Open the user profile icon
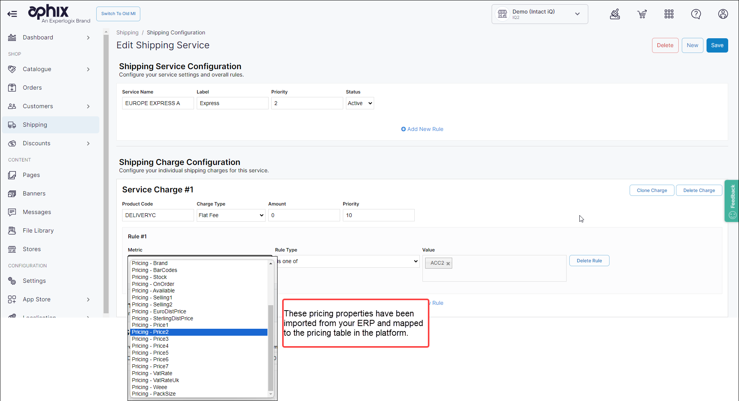The height and width of the screenshot is (401, 739). point(723,14)
